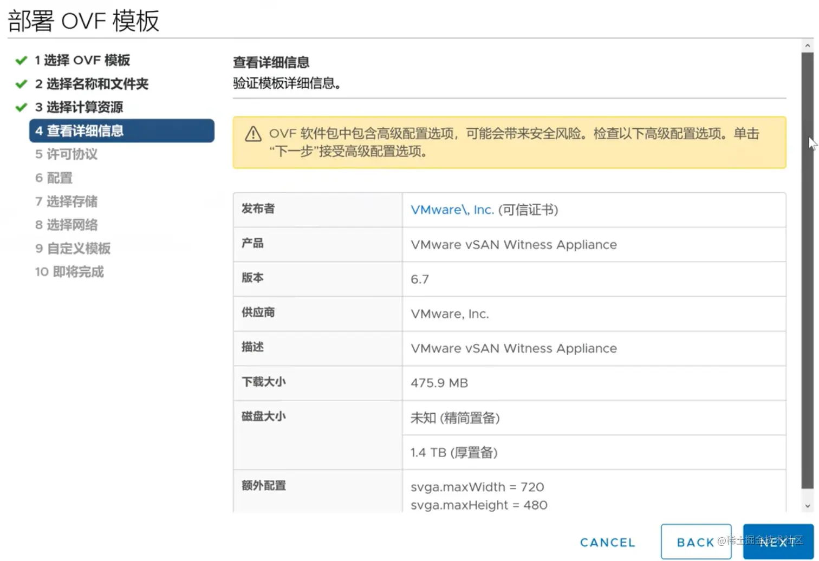Click the 磁盘大小 row label
This screenshot has height=561, width=819.
263,416
